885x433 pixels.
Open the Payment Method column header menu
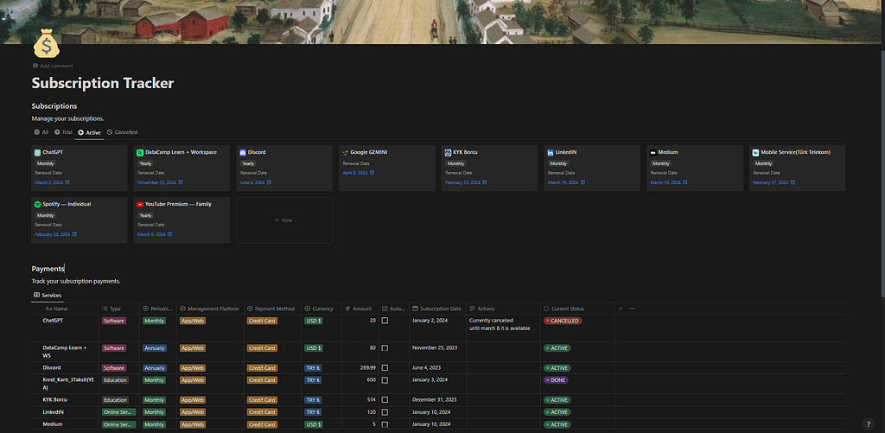[272, 309]
